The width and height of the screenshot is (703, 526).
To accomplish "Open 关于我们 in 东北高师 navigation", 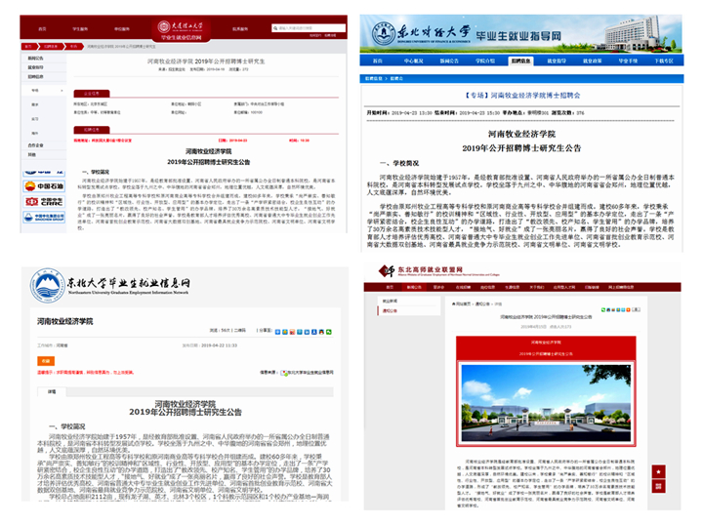I will point(536,287).
